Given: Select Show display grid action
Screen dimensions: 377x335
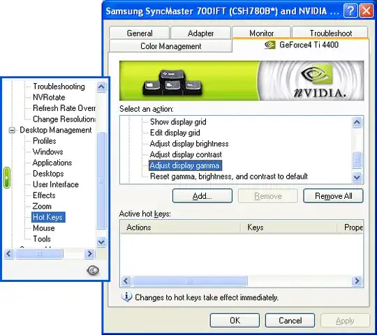Looking at the screenshot, I should point(178,122).
